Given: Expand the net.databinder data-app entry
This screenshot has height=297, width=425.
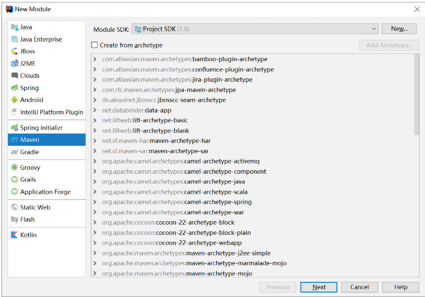Looking at the screenshot, I should 95,110.
